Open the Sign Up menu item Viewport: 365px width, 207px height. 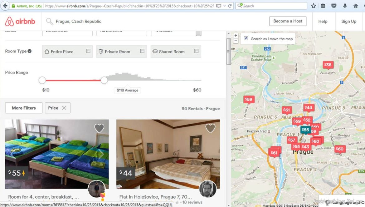[x=349, y=22]
